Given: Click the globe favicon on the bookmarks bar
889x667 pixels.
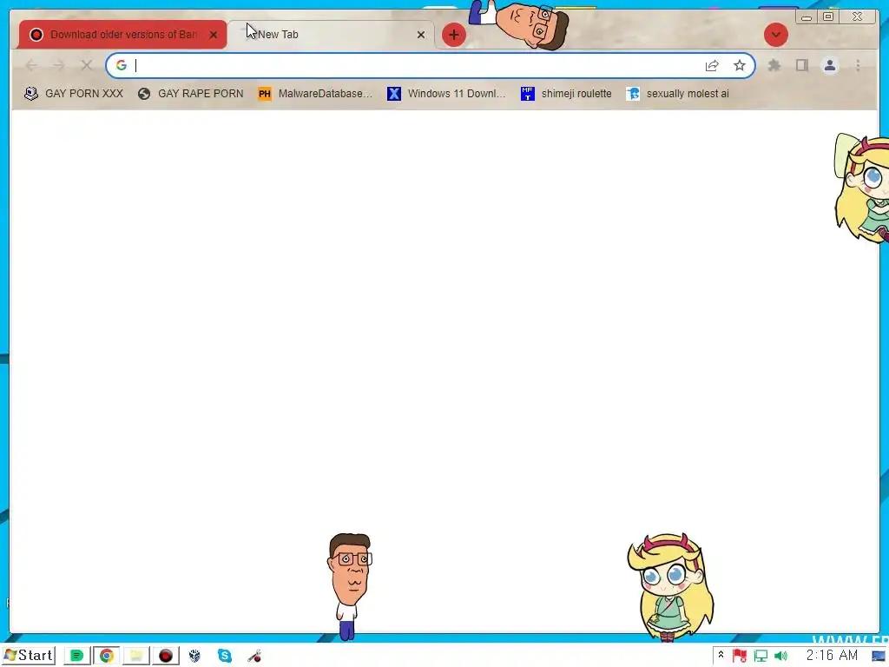Looking at the screenshot, I should tap(144, 94).
